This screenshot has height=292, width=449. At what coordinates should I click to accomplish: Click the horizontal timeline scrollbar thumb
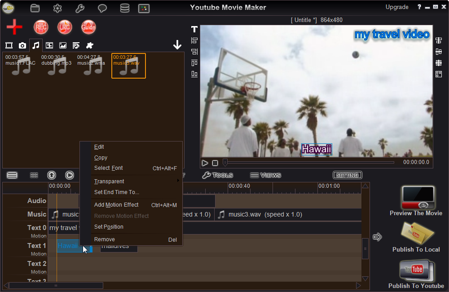coord(56,285)
